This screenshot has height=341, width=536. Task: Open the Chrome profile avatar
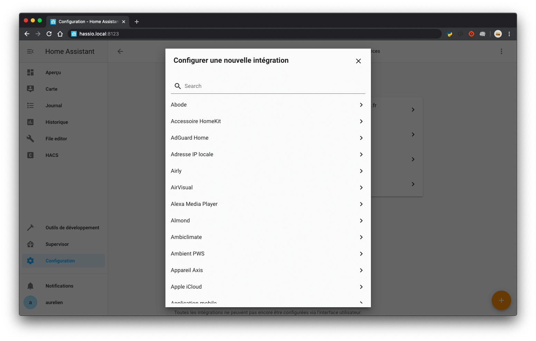[498, 34]
